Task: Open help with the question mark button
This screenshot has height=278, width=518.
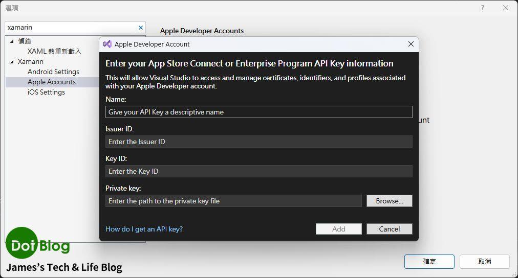Action: coord(482,8)
